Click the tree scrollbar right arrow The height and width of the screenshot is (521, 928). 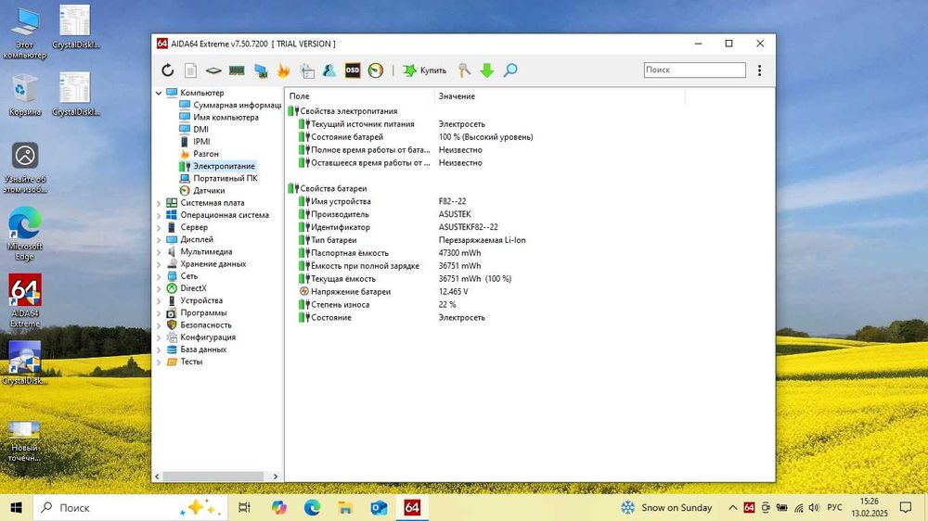[x=276, y=477]
